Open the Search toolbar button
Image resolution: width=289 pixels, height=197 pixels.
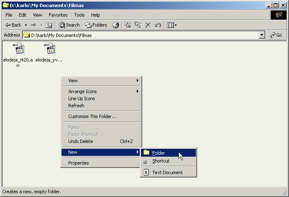pyautogui.click(x=69, y=25)
